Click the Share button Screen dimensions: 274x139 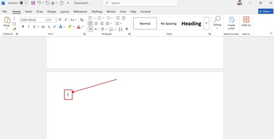click(266, 11)
